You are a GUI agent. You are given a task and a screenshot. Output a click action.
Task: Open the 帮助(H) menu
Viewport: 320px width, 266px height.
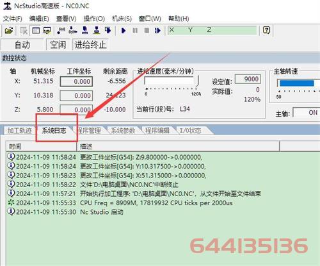click(179, 19)
